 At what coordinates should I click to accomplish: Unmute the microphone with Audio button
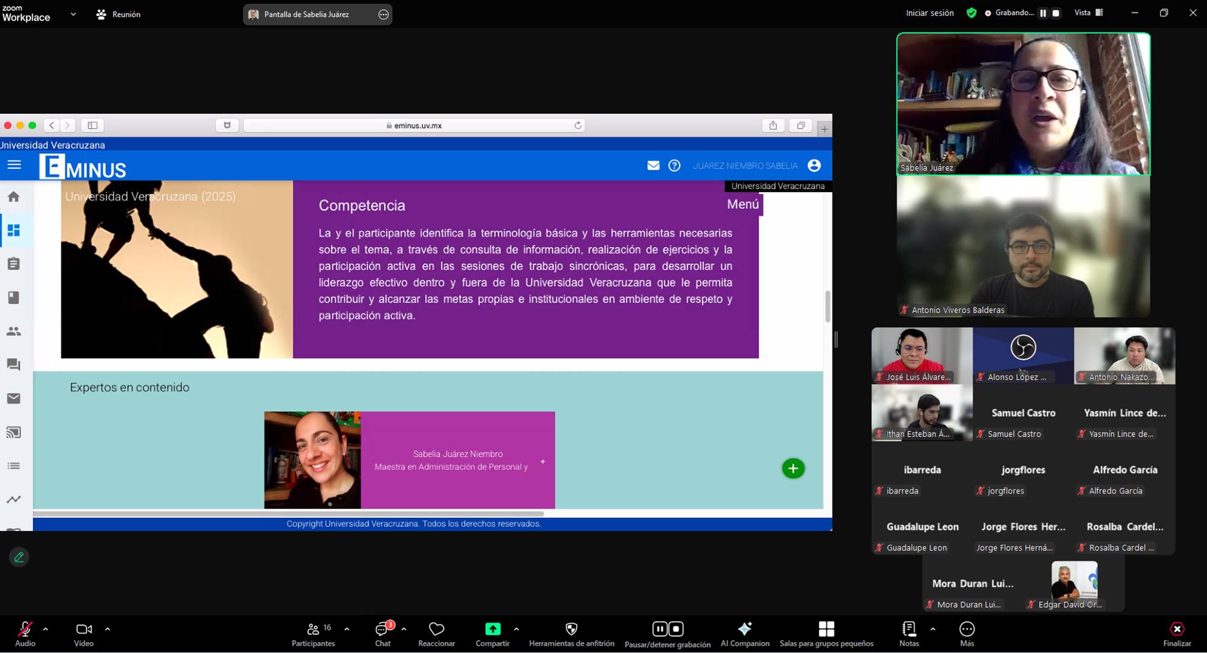(25, 634)
